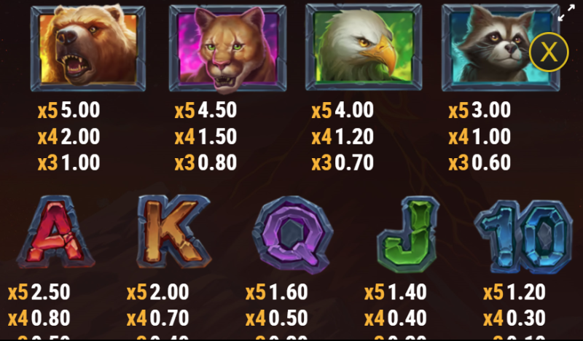Select the A x5 2.50 payout

(x=39, y=292)
